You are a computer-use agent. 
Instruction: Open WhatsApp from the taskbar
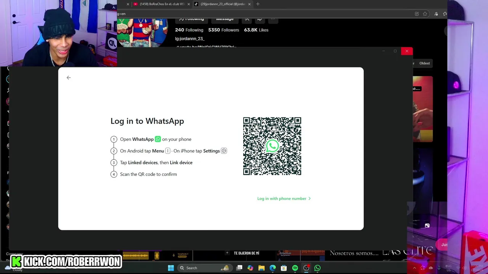(x=317, y=268)
